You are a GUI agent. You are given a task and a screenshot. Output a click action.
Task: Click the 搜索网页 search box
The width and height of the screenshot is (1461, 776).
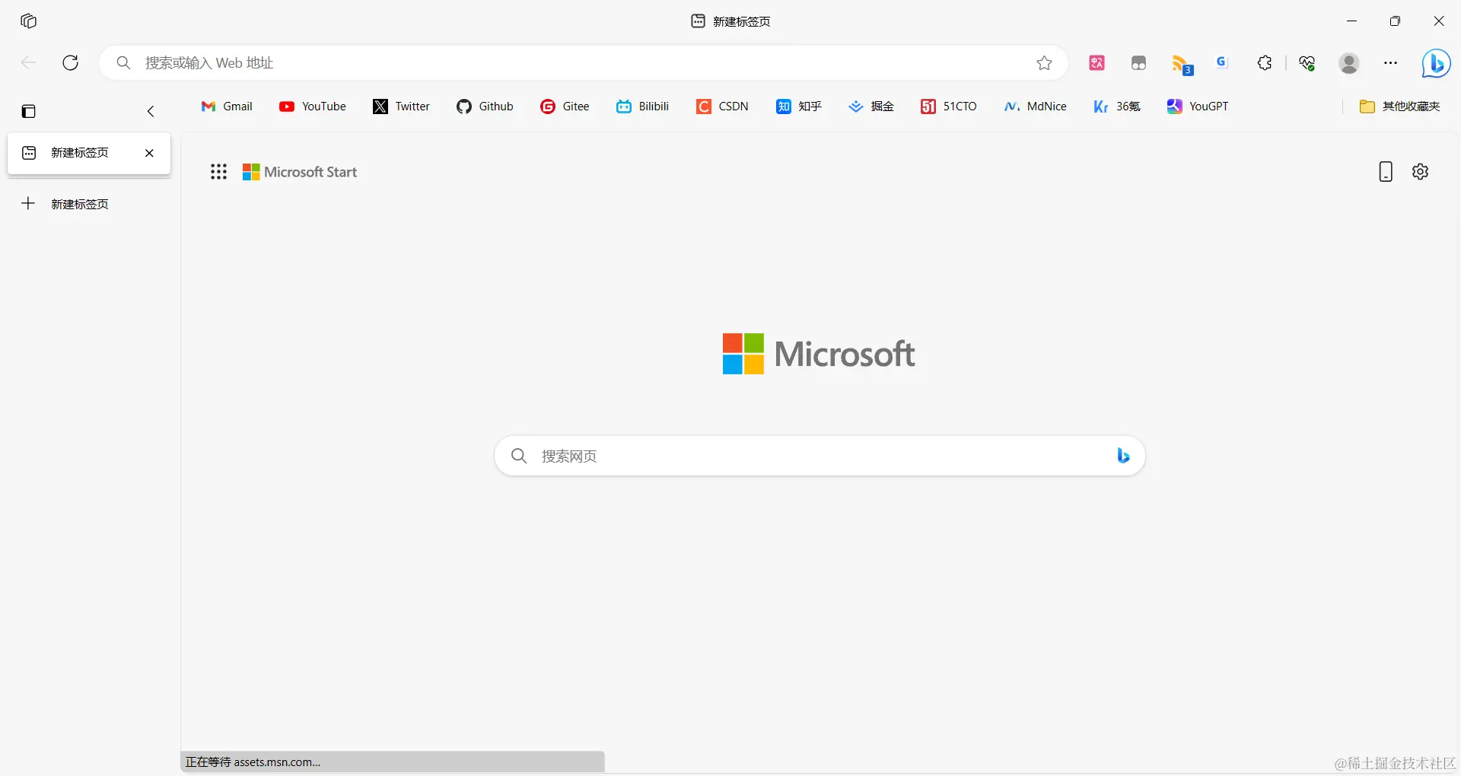coord(820,456)
